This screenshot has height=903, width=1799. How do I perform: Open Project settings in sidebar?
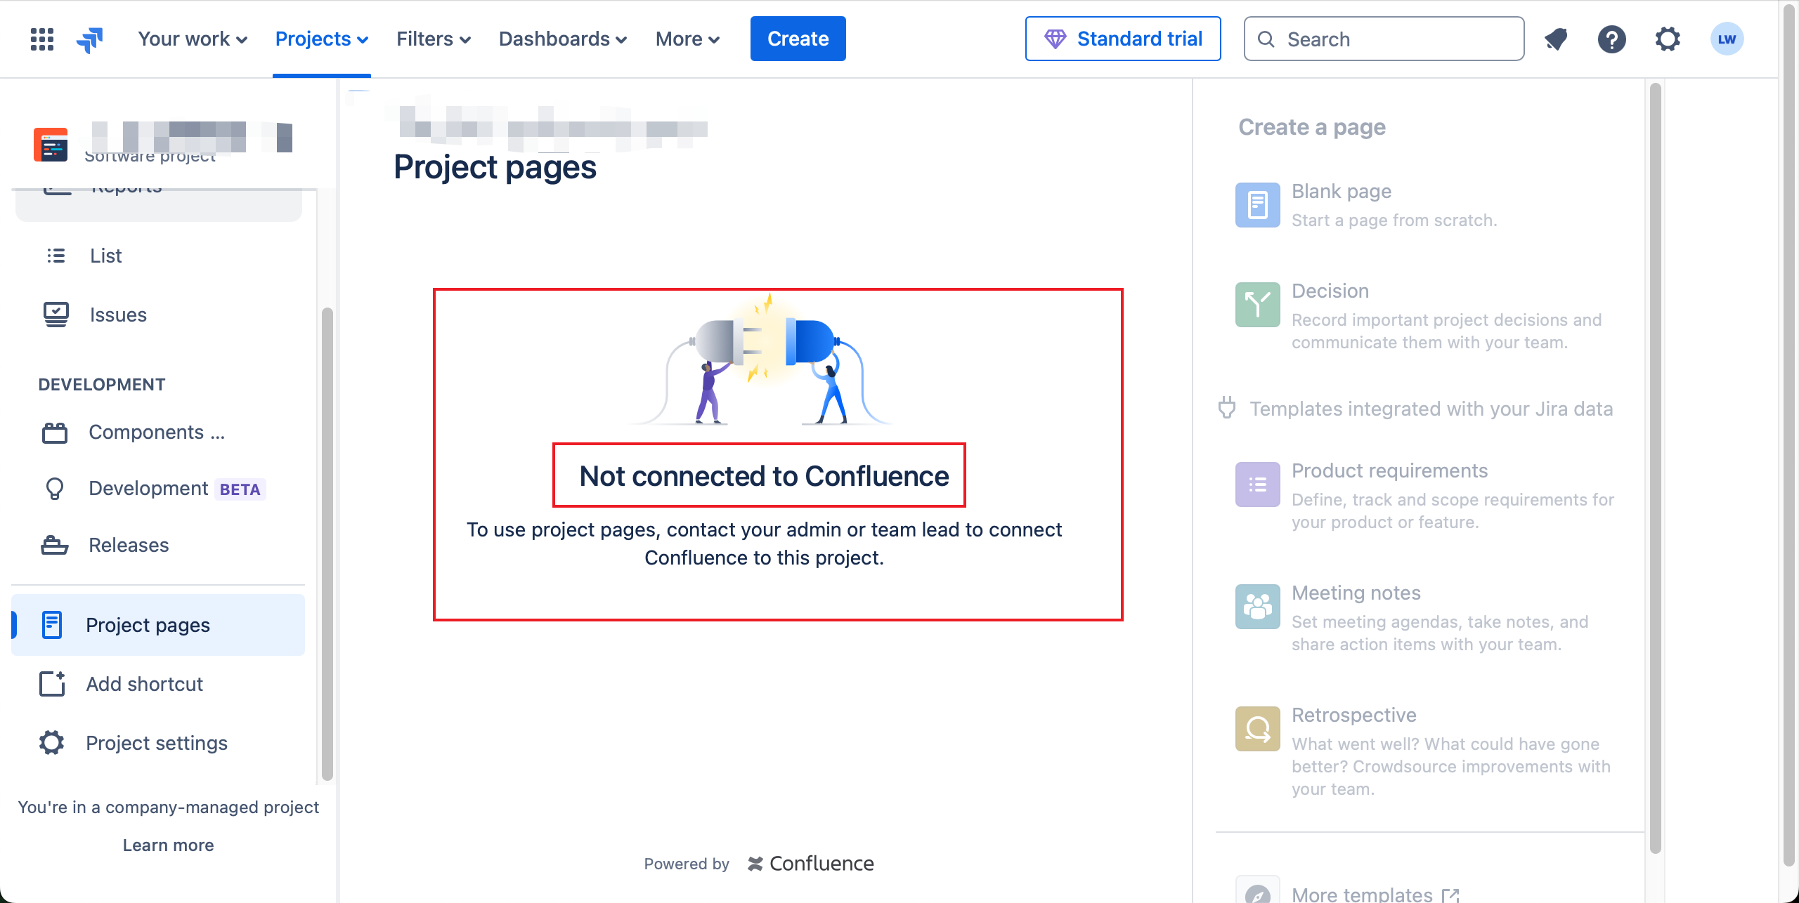click(158, 743)
